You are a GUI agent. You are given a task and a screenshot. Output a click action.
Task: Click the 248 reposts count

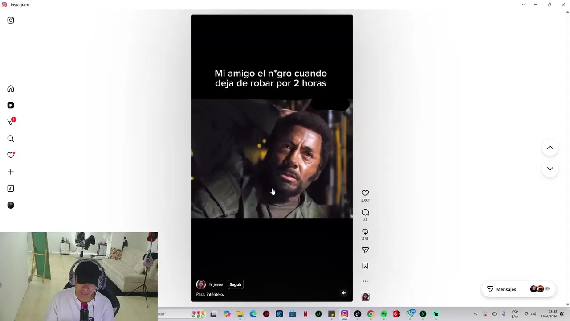point(365,239)
